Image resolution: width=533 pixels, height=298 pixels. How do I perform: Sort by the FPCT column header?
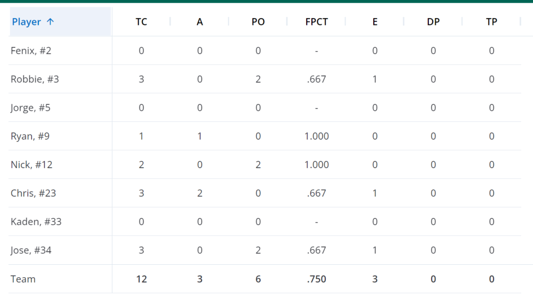tap(316, 22)
